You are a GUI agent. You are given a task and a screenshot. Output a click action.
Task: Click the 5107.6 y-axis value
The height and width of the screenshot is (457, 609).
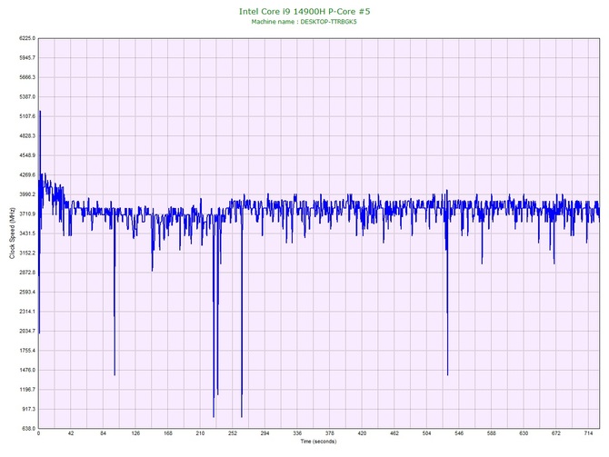coord(27,116)
